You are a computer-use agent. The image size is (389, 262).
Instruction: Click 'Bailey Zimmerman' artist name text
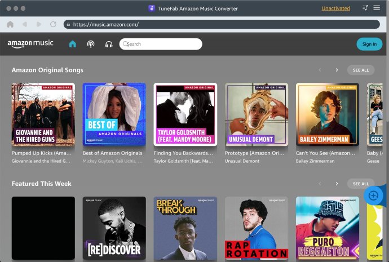point(315,161)
